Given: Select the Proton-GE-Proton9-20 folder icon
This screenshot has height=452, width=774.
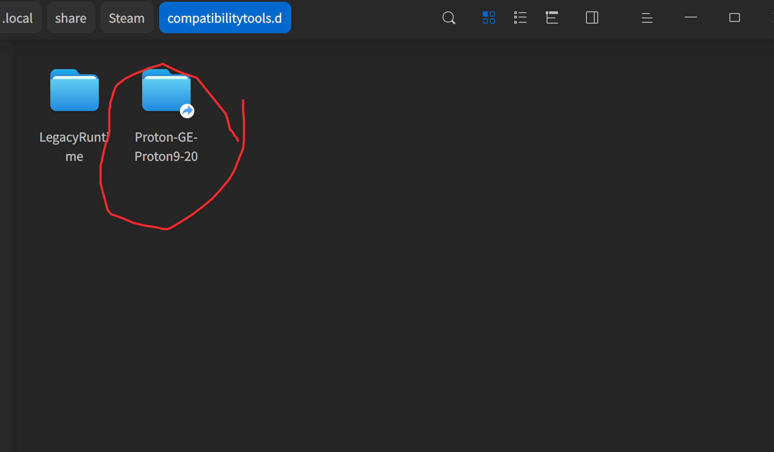Looking at the screenshot, I should pyautogui.click(x=166, y=90).
